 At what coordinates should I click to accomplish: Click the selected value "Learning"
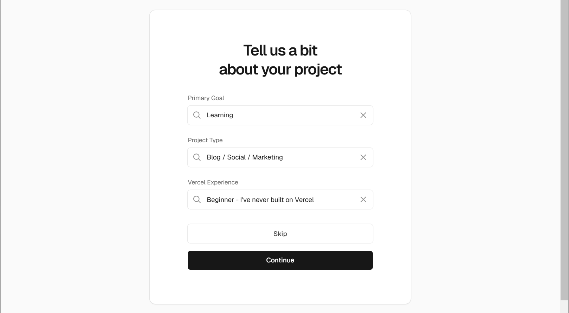220,115
